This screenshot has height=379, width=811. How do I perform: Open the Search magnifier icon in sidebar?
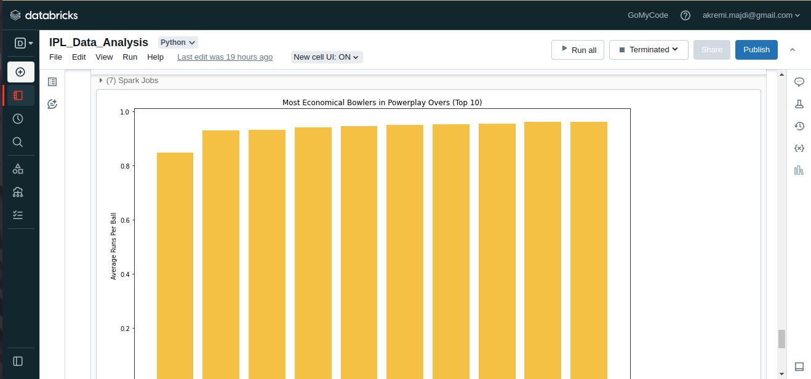[x=18, y=142]
